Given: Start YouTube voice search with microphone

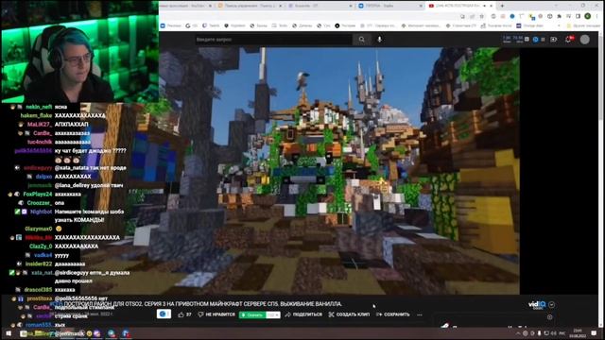Looking at the screenshot, I should click(380, 40).
